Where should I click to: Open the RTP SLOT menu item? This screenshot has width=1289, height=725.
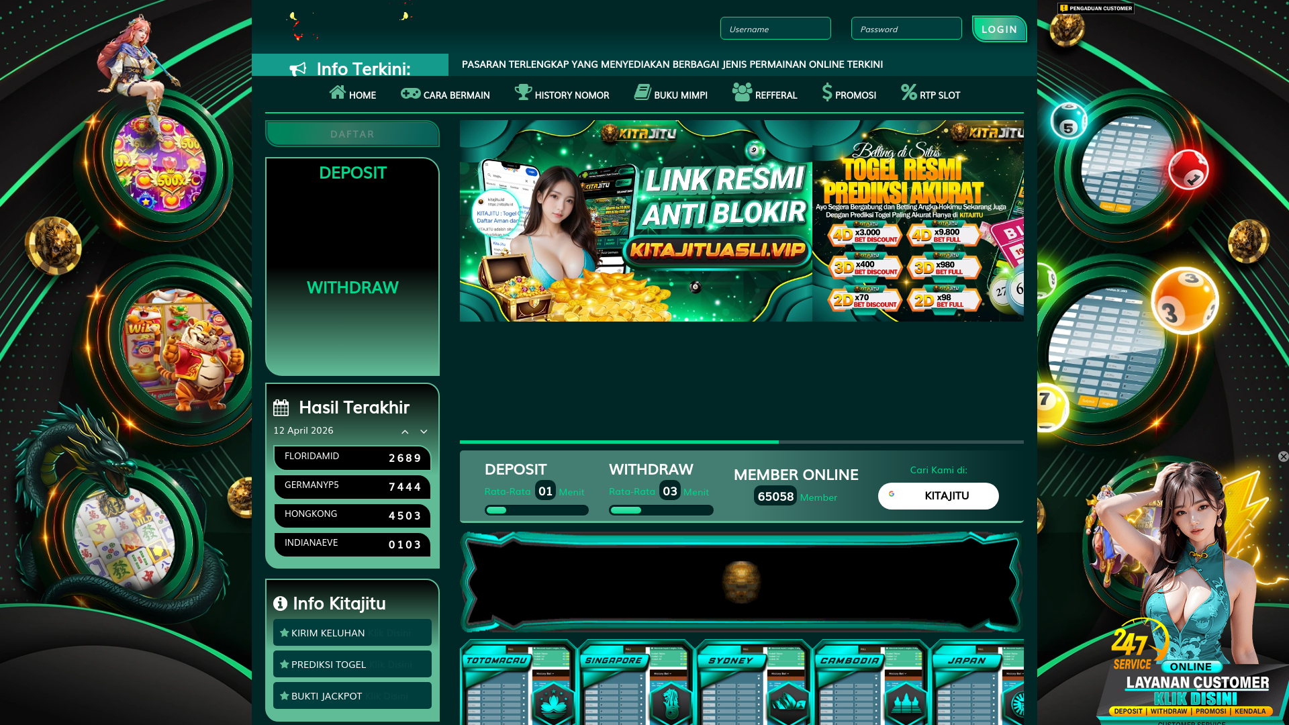point(939,95)
